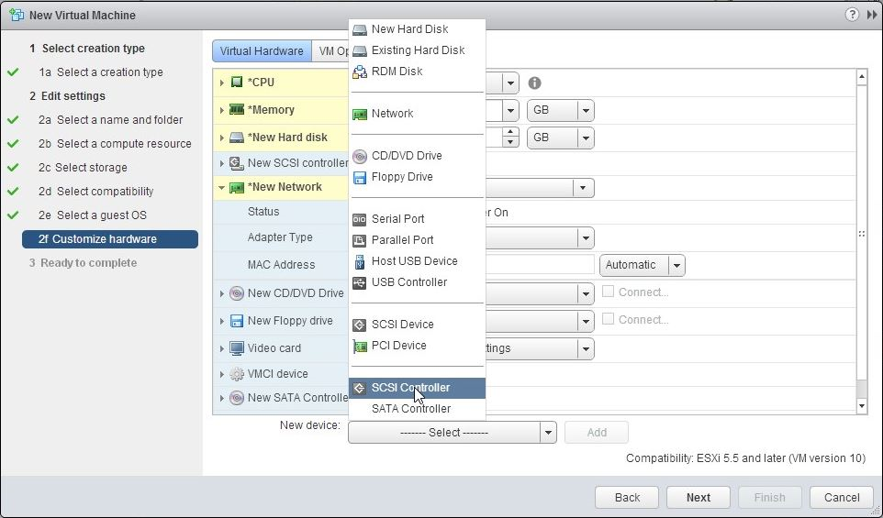The width and height of the screenshot is (883, 518).
Task: Click the Back button
Action: point(627,497)
